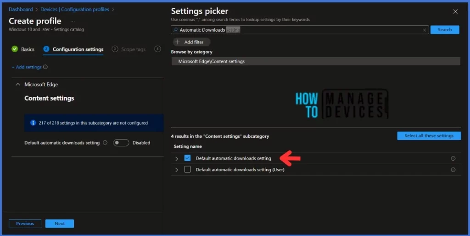Click the green Basics checkmark icon
The width and height of the screenshot is (470, 236).
coord(15,49)
